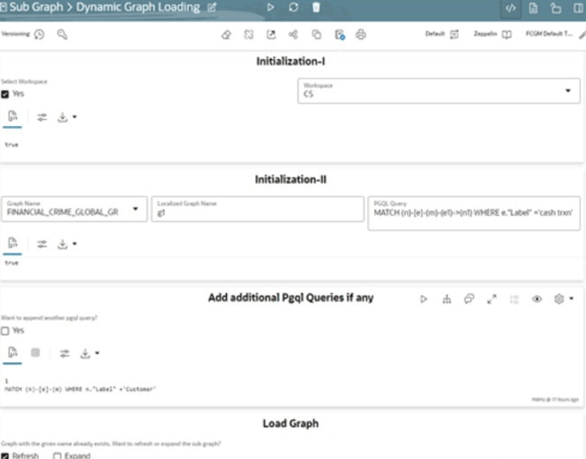586x459 pixels.
Task: Toggle the code view icon in the header
Action: (x=510, y=8)
